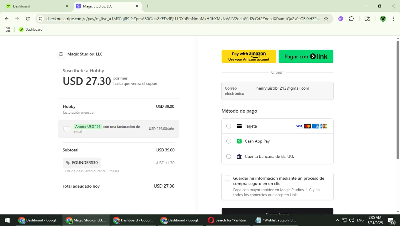Viewport: 400px width, 226px height.
Task: Open the Extensions puzzle menu
Action: [x=351, y=19]
